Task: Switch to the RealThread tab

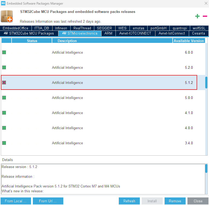Action: pos(82,28)
